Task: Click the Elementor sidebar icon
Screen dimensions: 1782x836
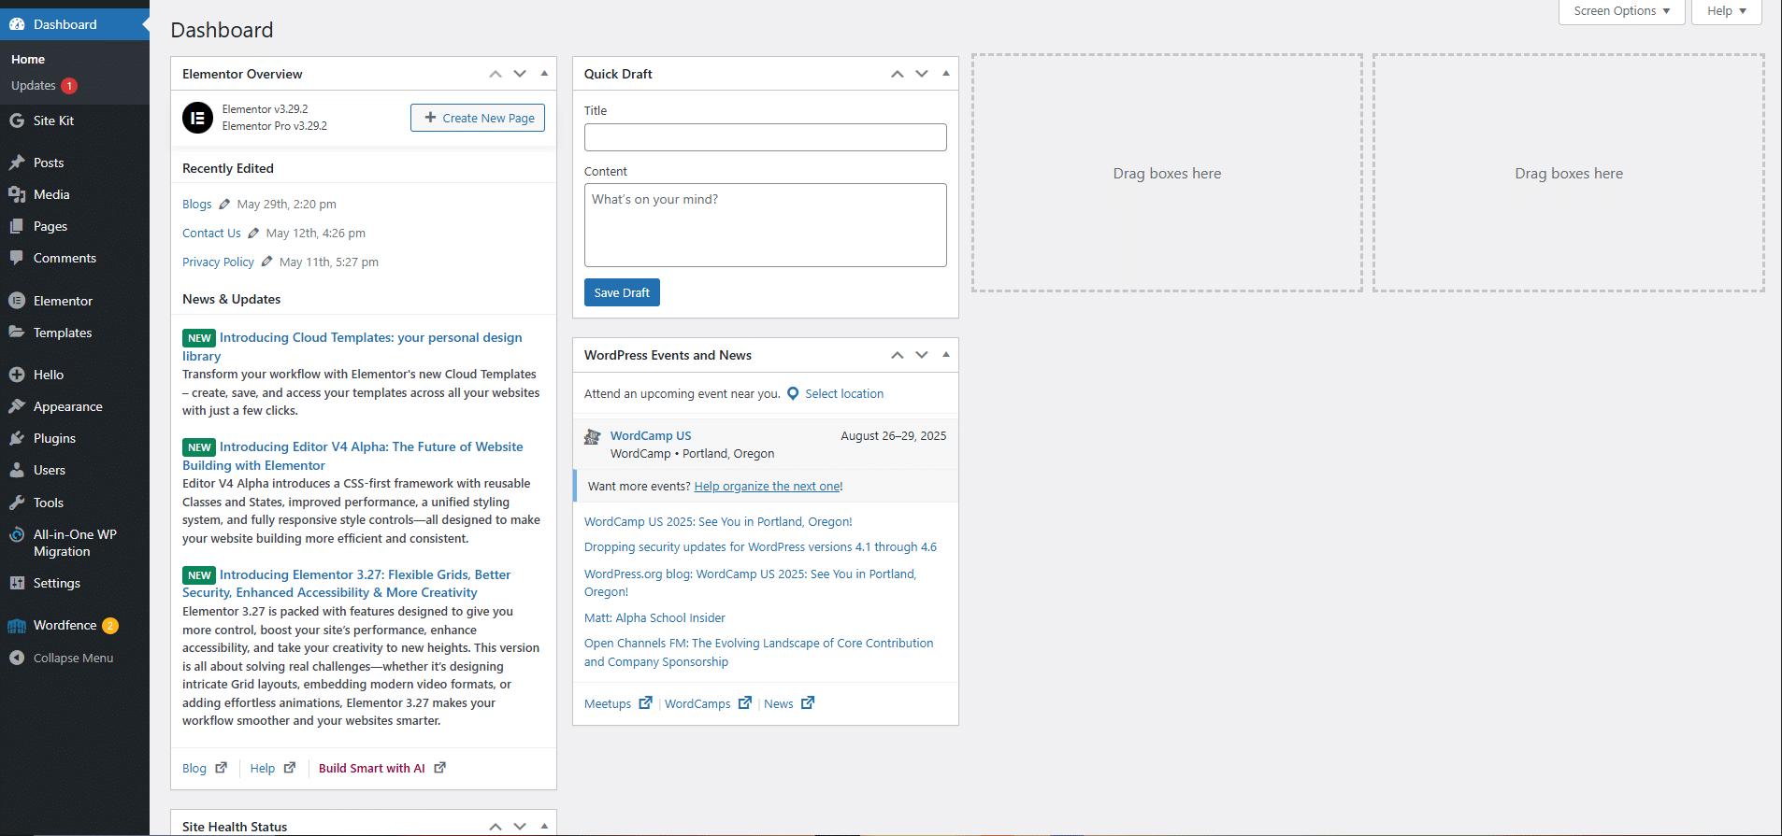Action: (17, 301)
